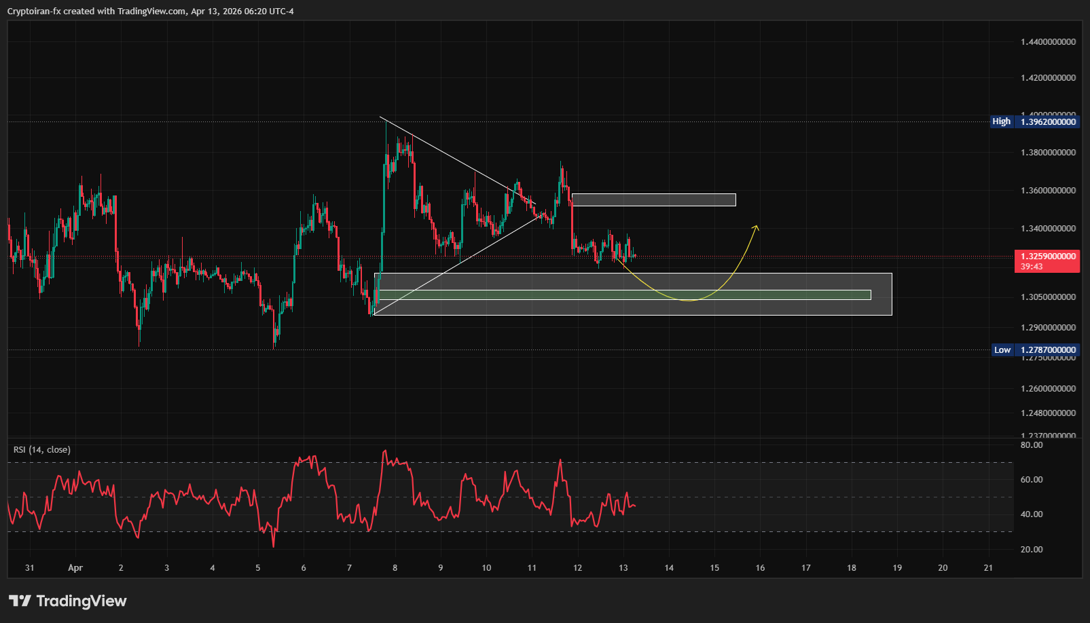Click the Apr label on the date axis
This screenshot has width=1090, height=623.
(75, 568)
